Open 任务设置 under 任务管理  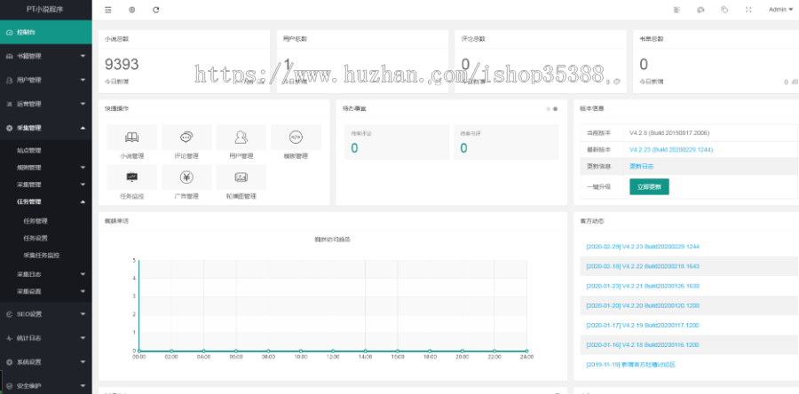coord(36,238)
